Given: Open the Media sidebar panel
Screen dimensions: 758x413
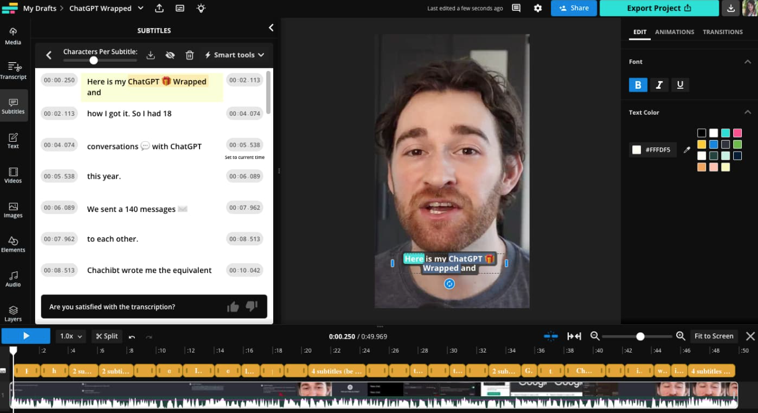Looking at the screenshot, I should coord(13,36).
